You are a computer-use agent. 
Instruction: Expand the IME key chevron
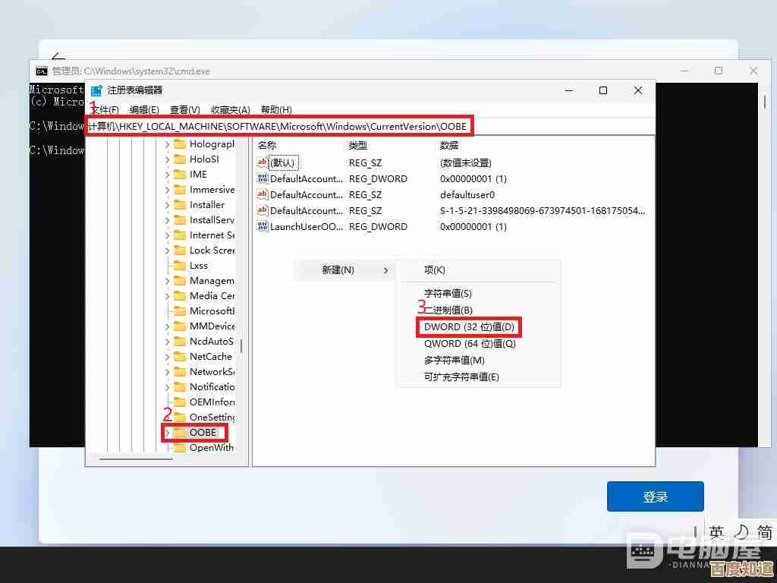point(168,174)
